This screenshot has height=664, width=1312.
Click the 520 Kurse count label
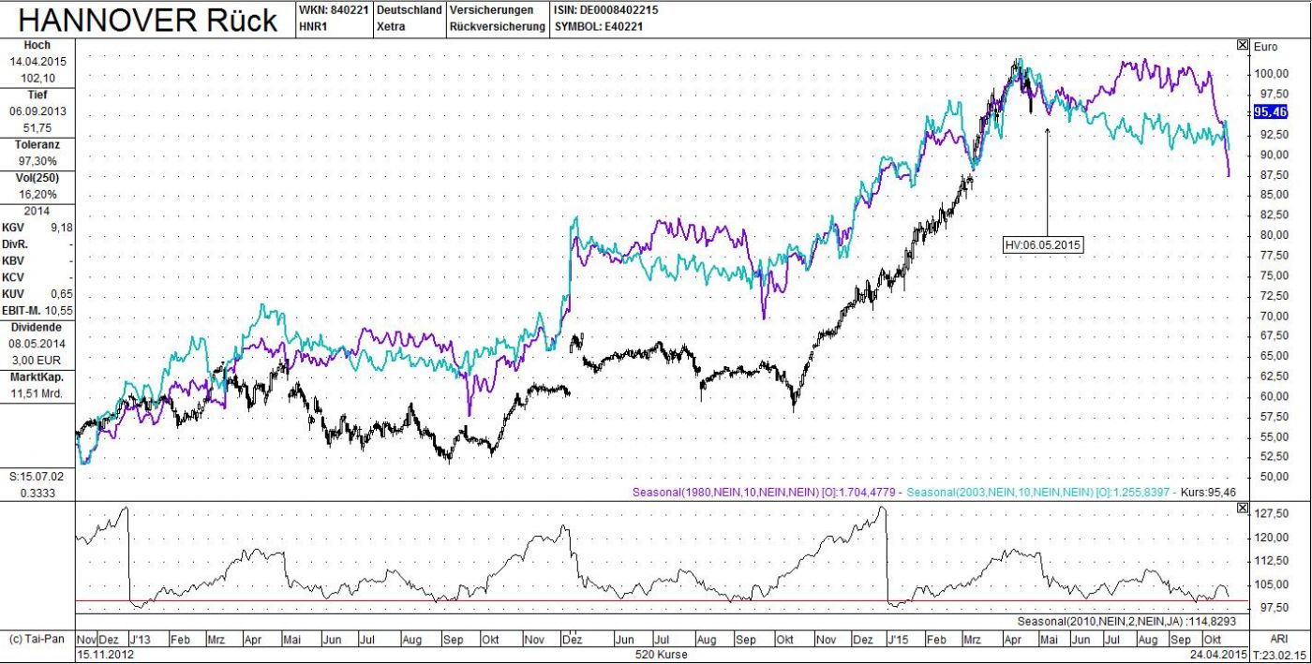pos(661,654)
